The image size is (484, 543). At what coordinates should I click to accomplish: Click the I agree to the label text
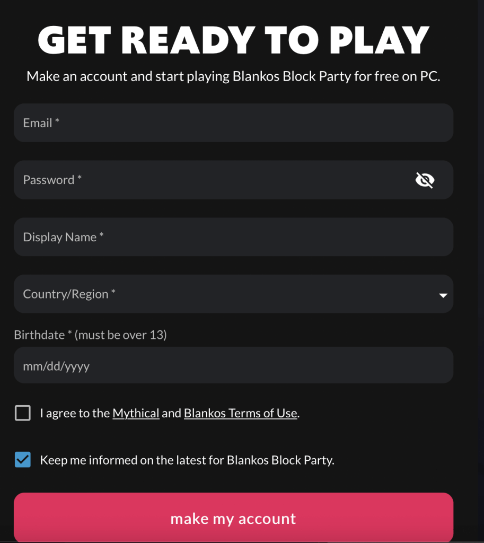(75, 413)
